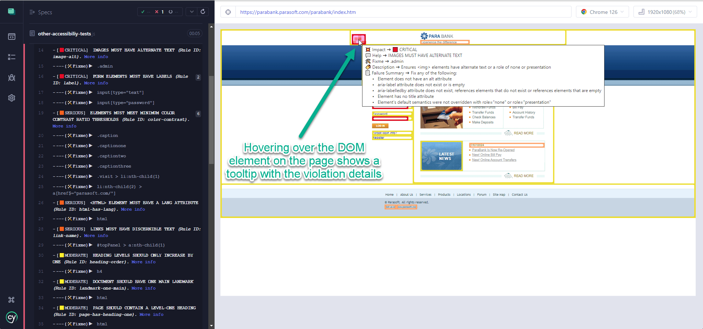Open the test runner options chevron dropdown

(191, 12)
